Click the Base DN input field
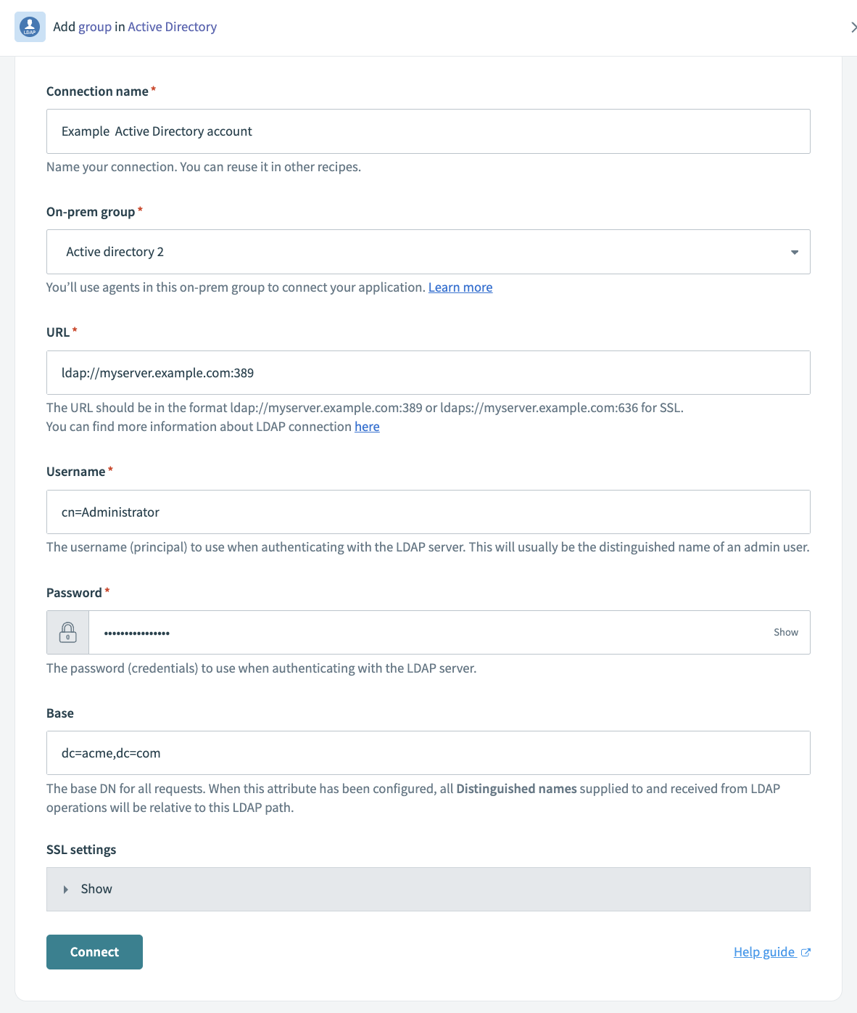The image size is (857, 1013). coord(428,753)
